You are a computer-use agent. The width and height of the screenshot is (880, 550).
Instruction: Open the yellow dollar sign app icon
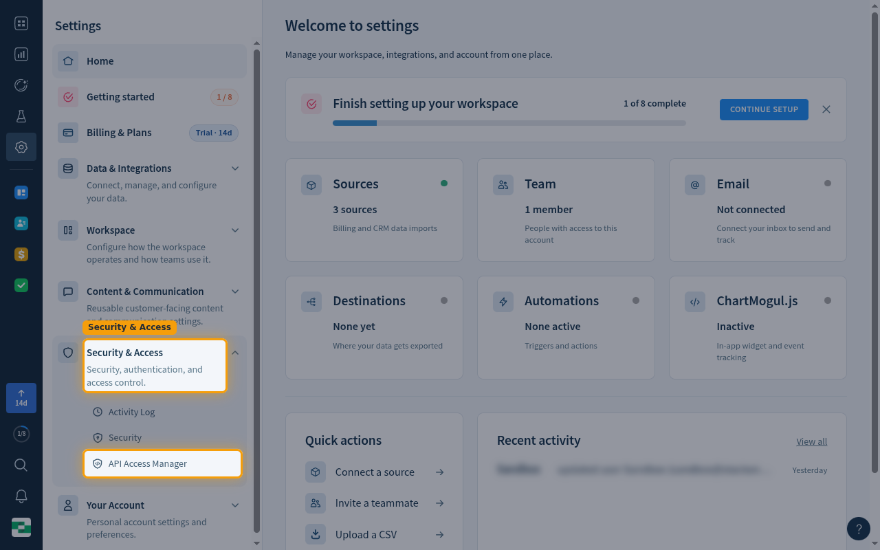21,254
